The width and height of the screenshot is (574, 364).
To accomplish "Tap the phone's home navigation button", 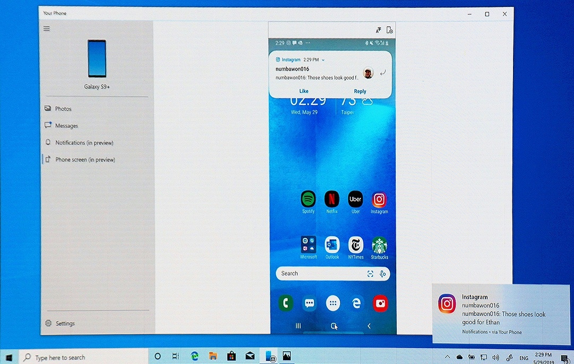I will pos(334,326).
